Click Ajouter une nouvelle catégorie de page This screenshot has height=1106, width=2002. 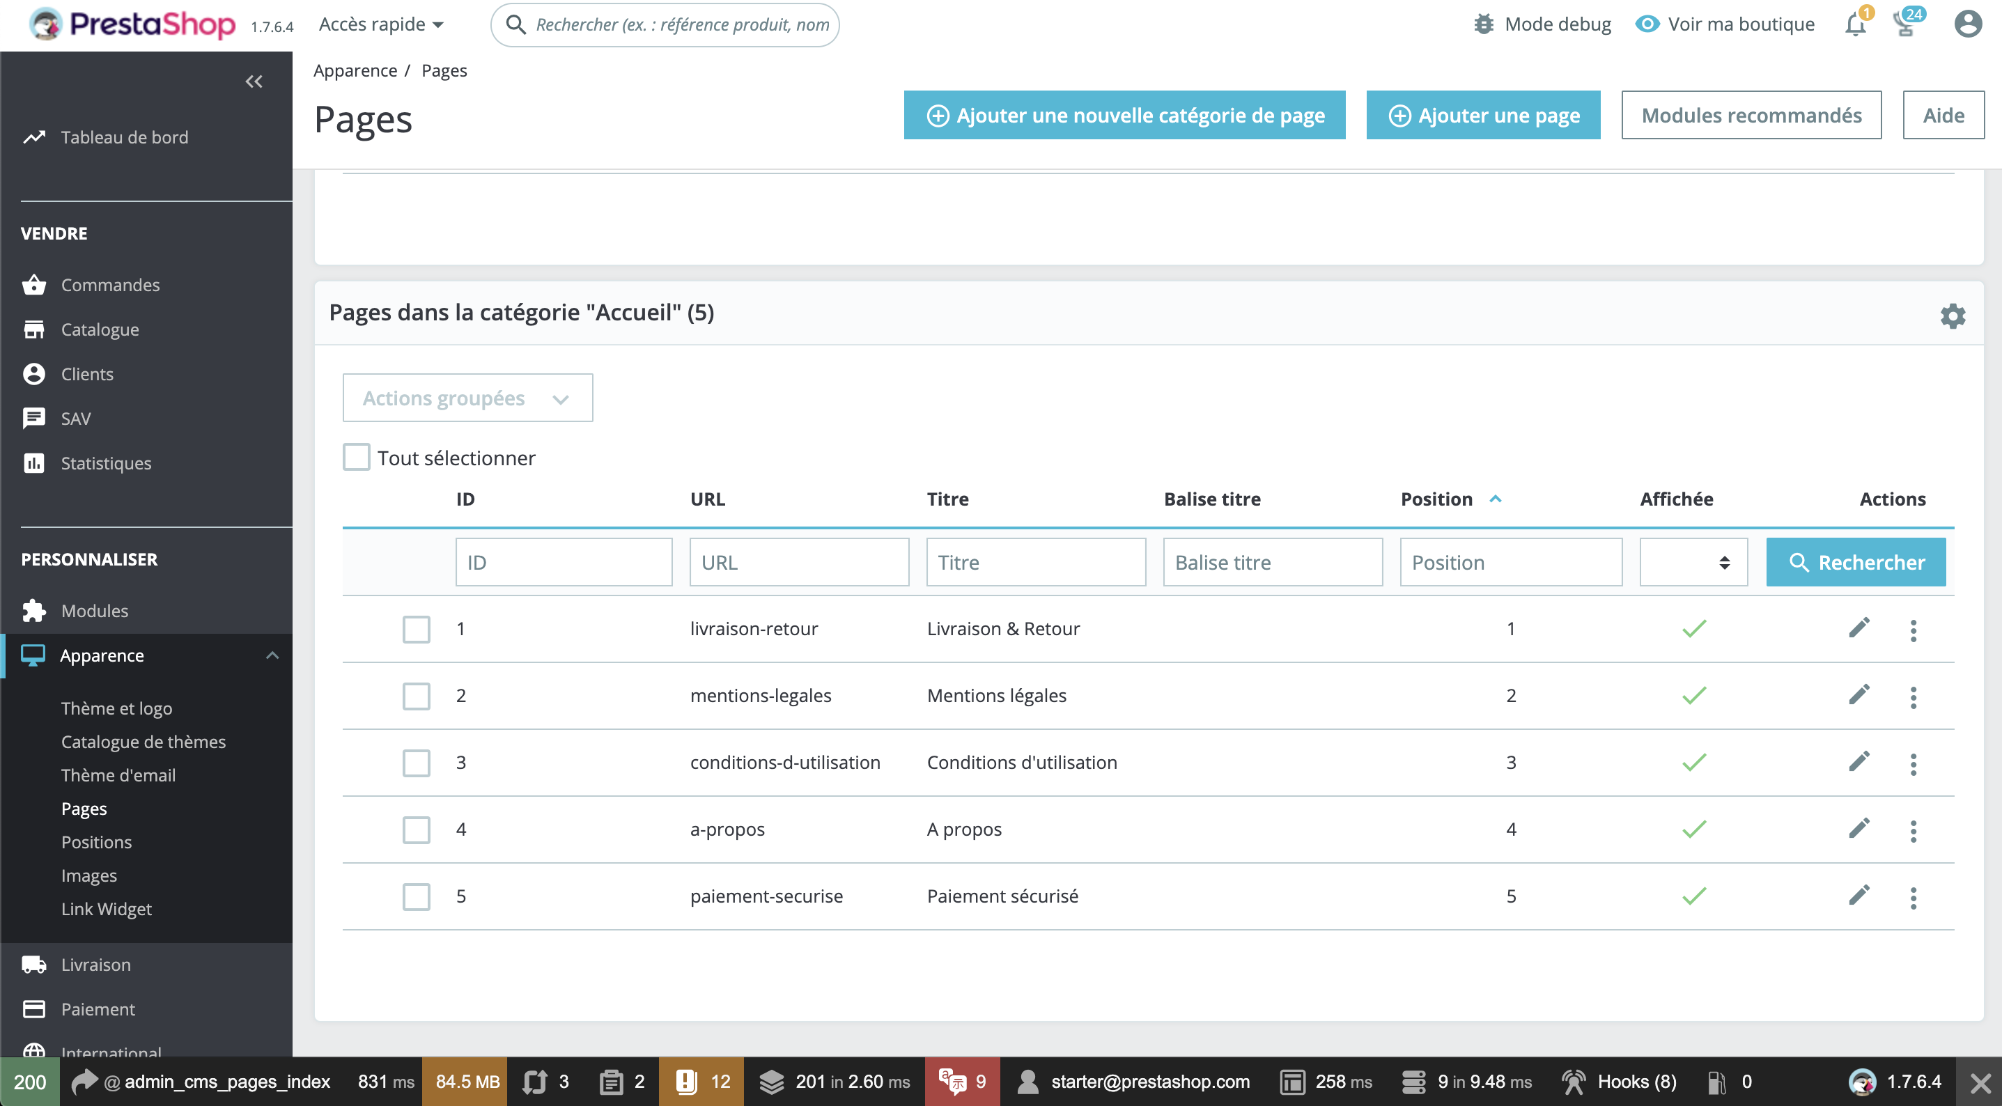click(1124, 115)
